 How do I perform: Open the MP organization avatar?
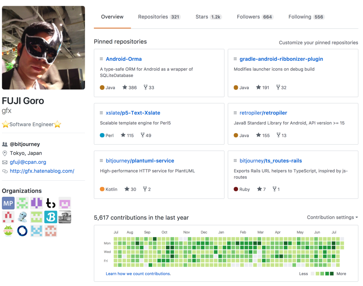click(x=9, y=203)
